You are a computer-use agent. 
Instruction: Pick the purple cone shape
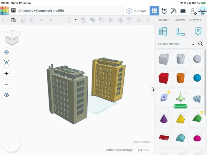[164, 119]
